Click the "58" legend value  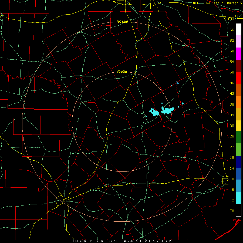(x=232, y=51)
